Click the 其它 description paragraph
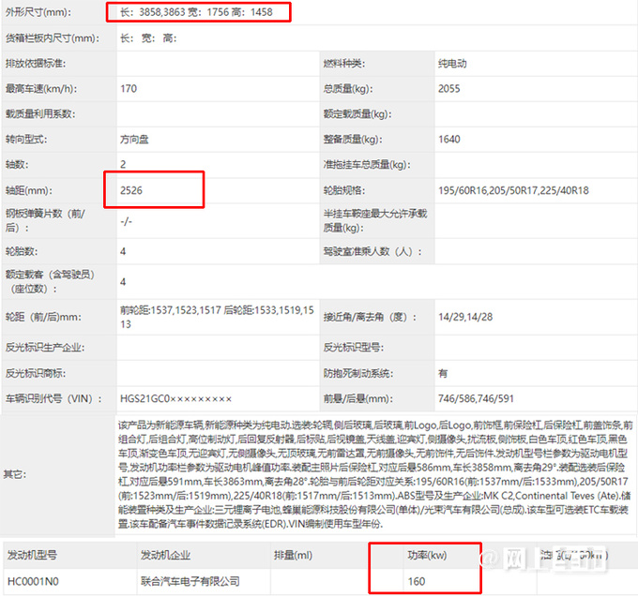 (375, 475)
